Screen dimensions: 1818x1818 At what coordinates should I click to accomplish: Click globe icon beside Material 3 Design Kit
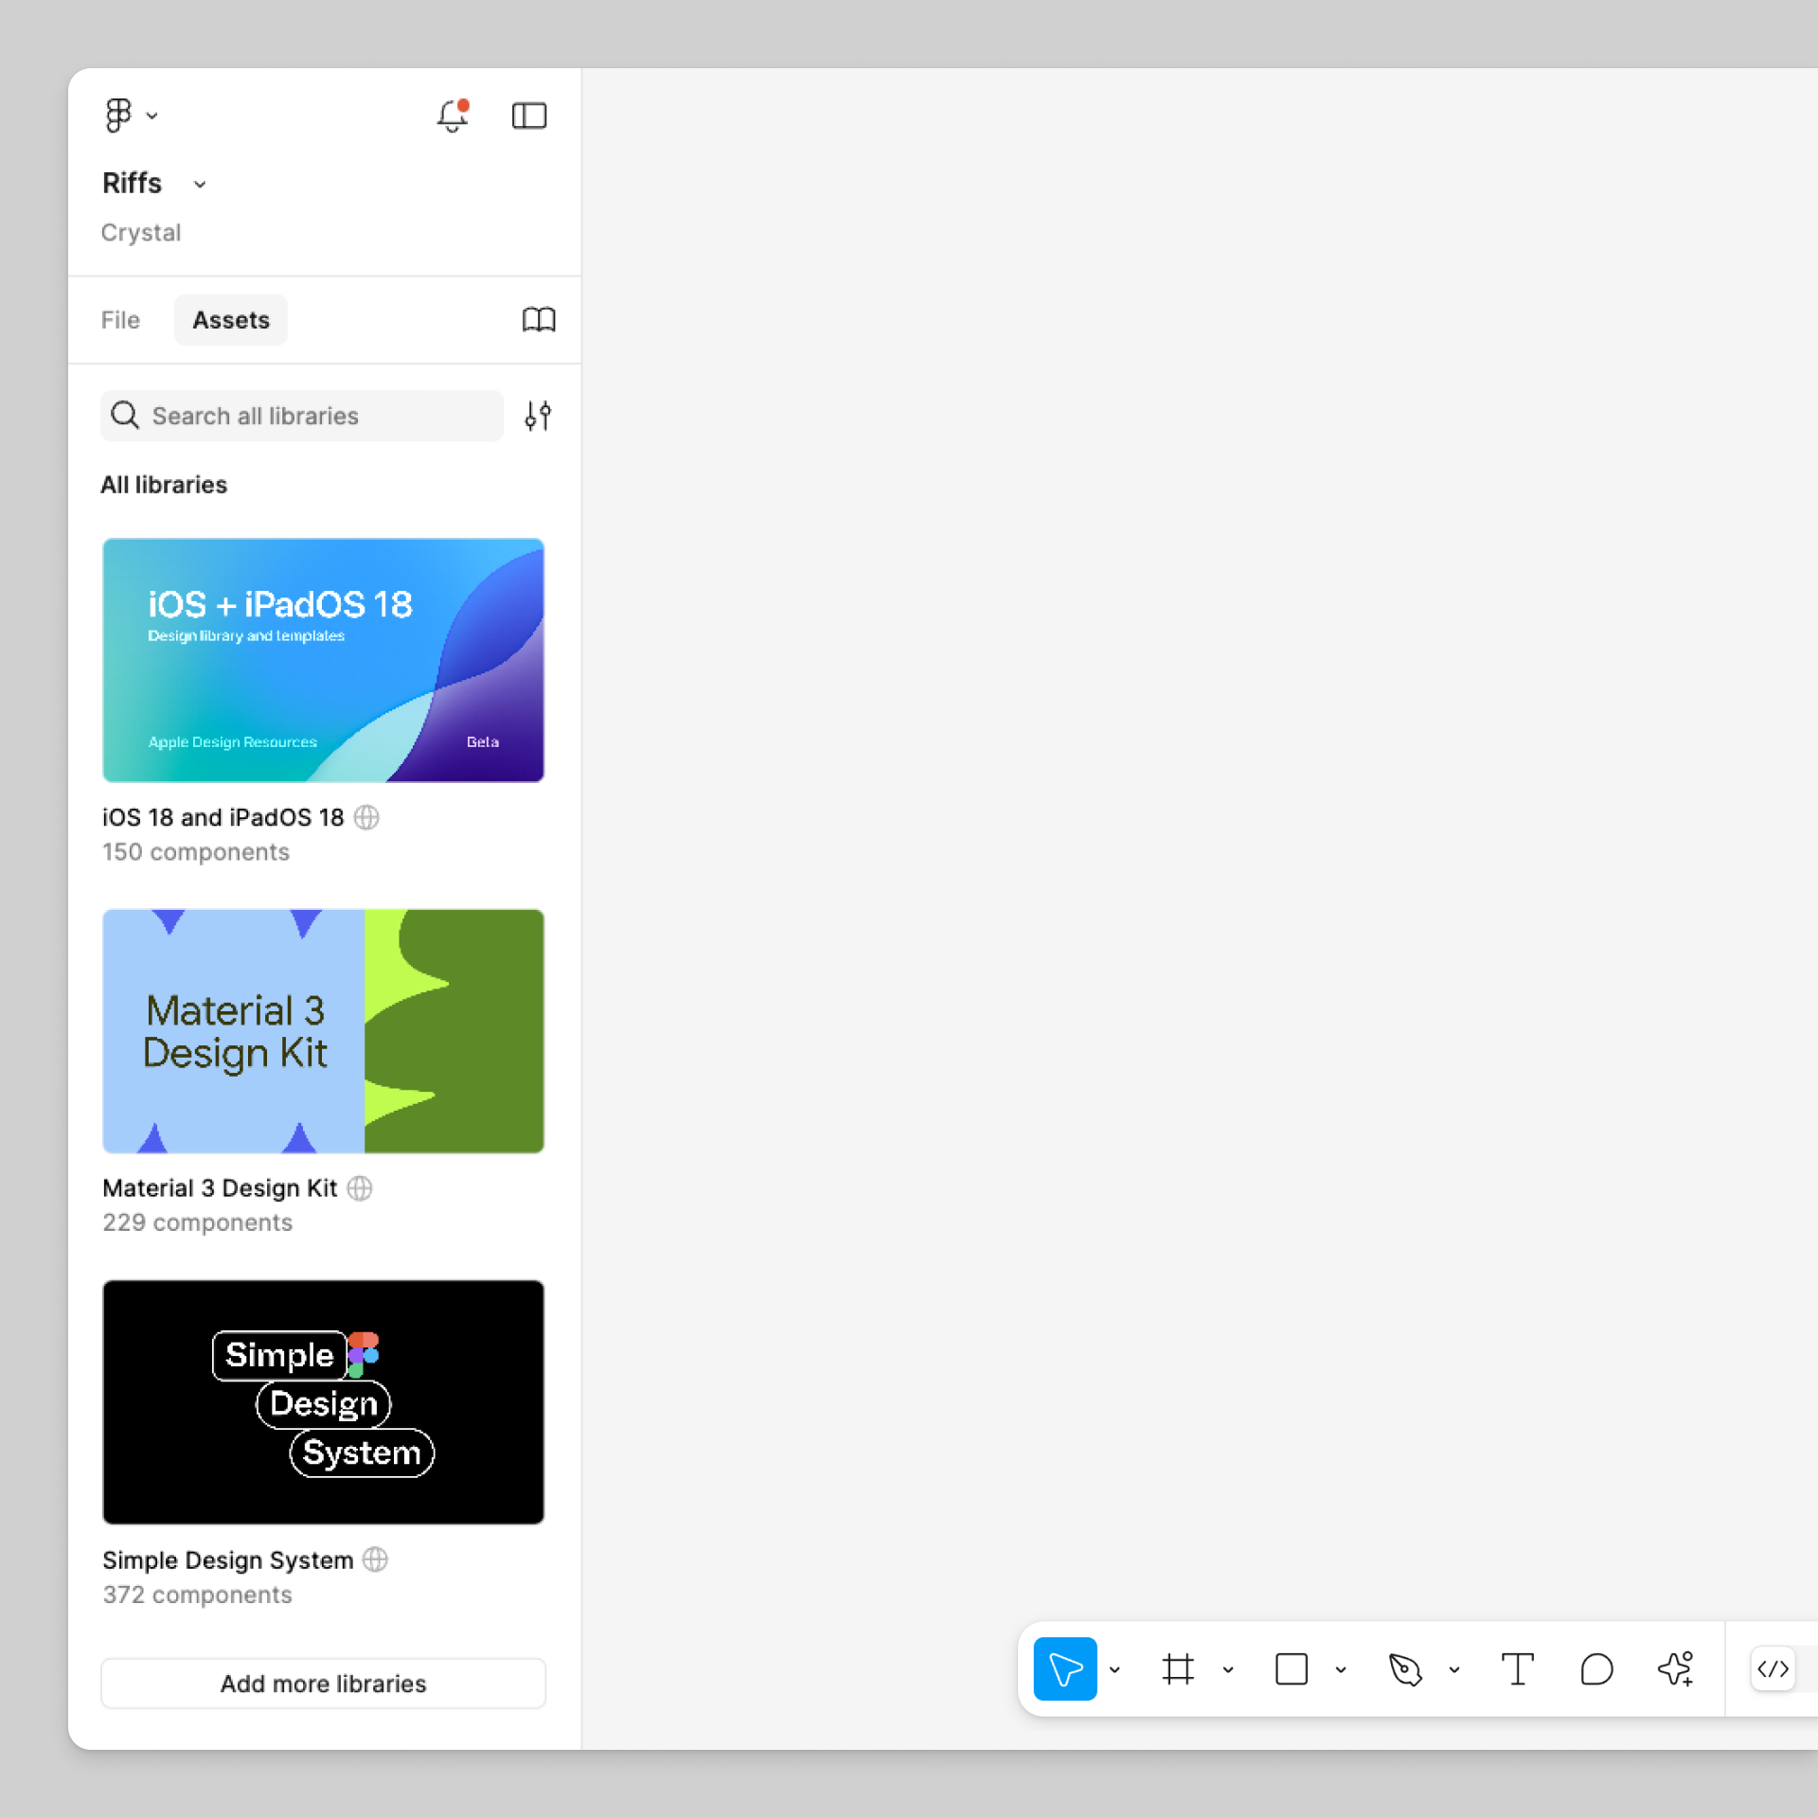coord(360,1188)
